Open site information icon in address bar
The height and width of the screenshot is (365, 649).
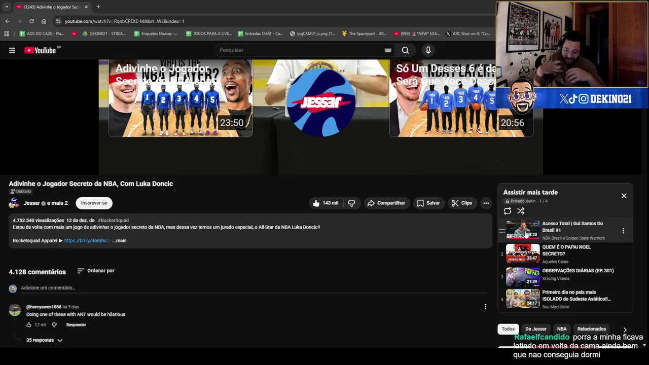coord(58,21)
